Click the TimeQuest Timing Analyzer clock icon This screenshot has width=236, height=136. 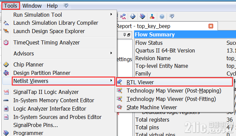tap(6, 42)
